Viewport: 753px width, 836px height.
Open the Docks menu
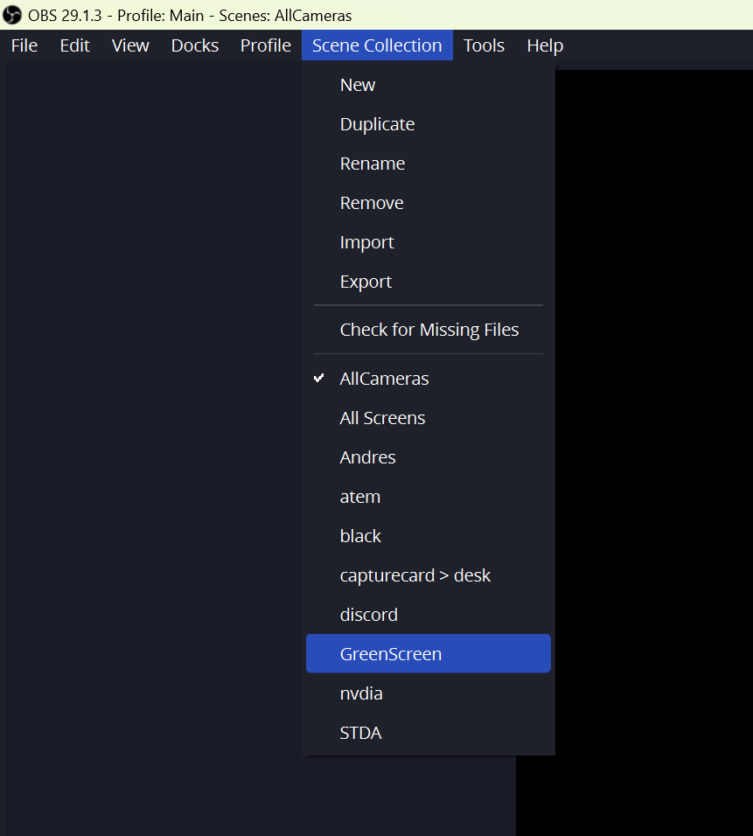pyautogui.click(x=195, y=45)
